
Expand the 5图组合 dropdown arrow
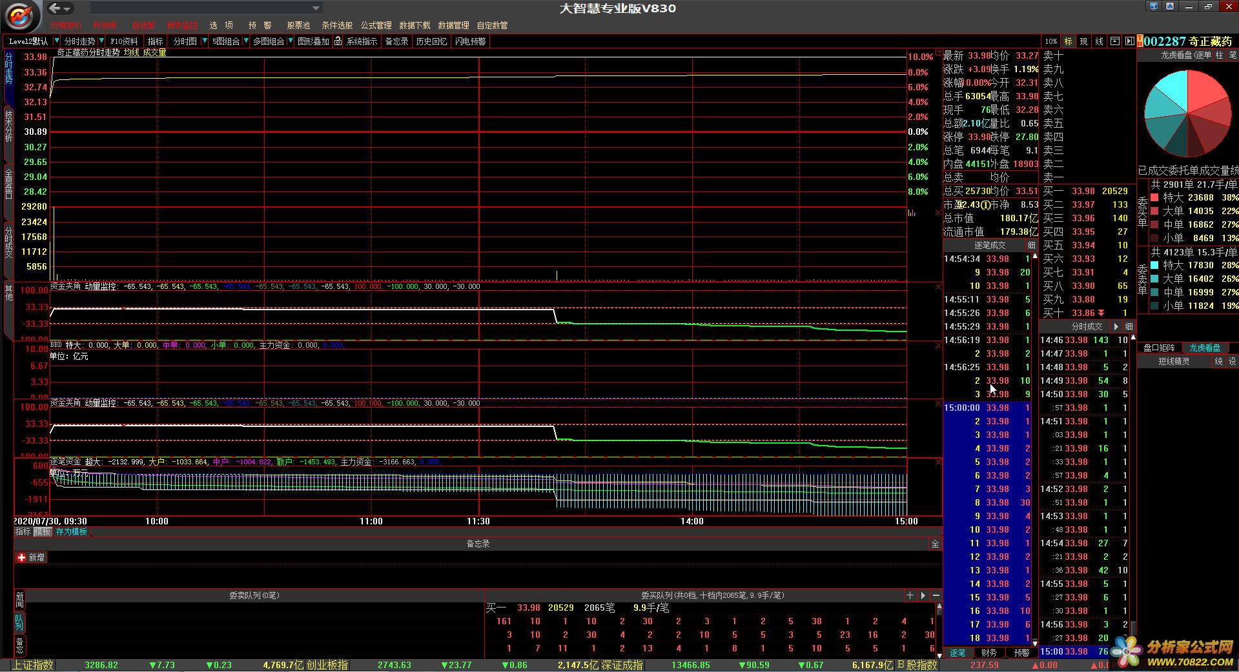click(x=245, y=41)
